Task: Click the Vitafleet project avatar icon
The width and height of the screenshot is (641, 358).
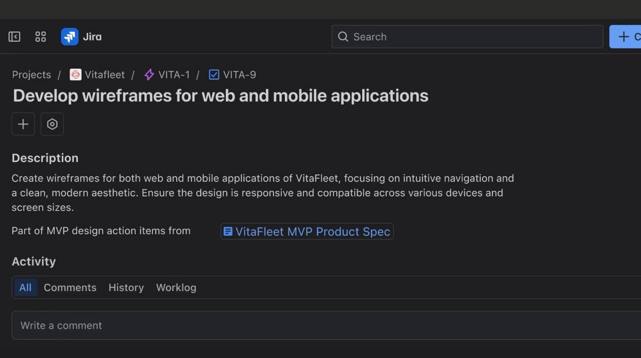Action: pos(76,75)
